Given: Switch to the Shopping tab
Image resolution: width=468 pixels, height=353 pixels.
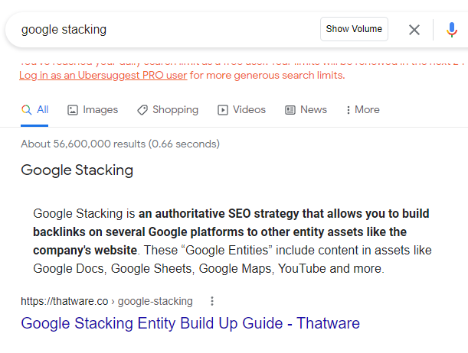Looking at the screenshot, I should click(168, 110).
